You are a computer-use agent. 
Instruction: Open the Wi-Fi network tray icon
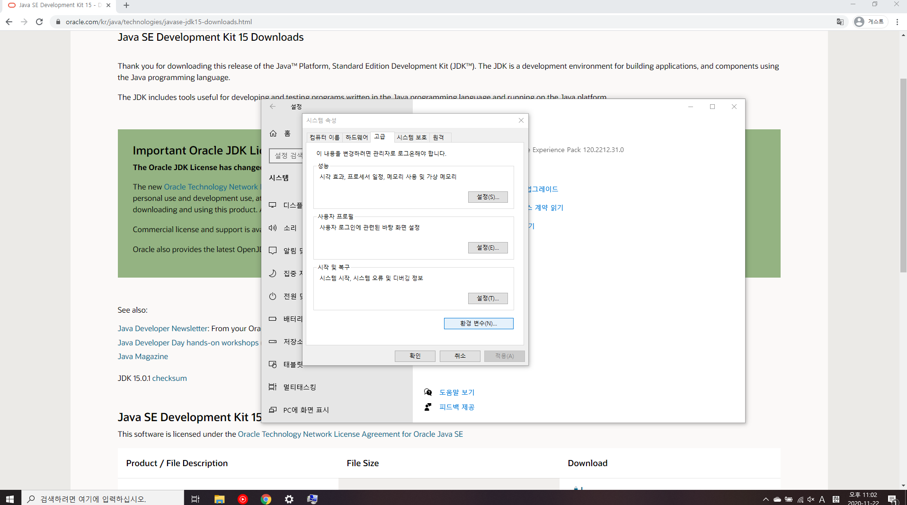[x=800, y=499]
